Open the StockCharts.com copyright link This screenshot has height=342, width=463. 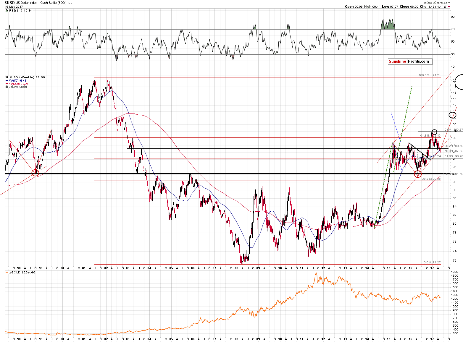tap(436, 3)
